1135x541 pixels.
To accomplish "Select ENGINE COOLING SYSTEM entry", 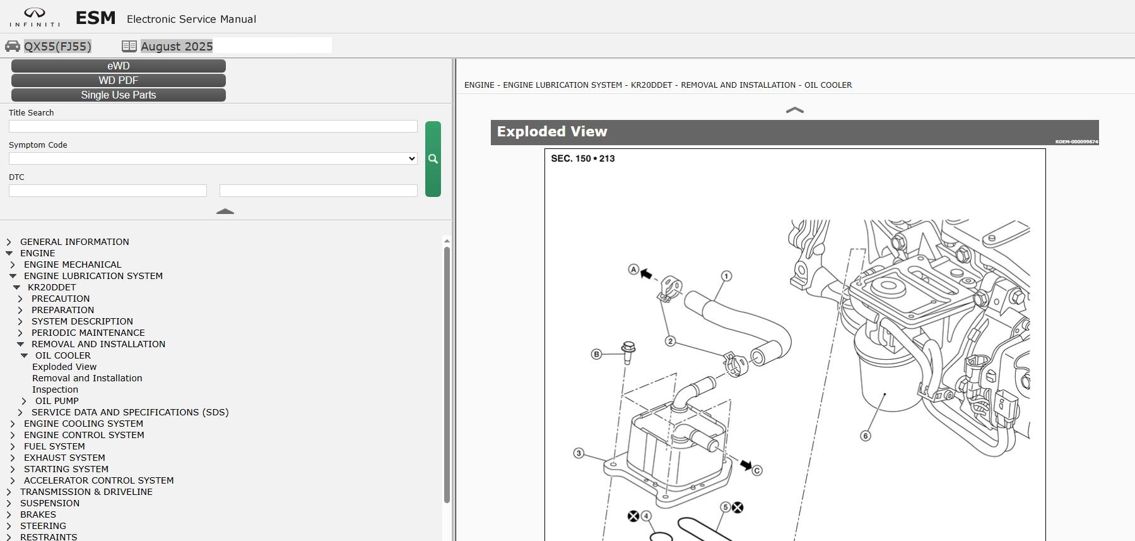I will click(x=83, y=424).
